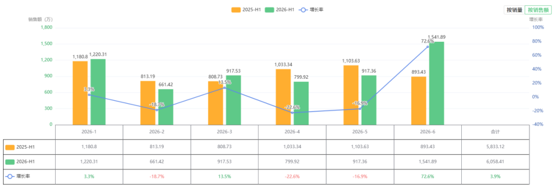Click the -16.9% cell in the table
Viewport: 556px width, 193px height.
(360, 177)
